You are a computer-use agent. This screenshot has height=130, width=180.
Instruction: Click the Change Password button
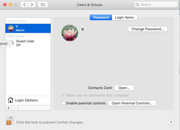(x=147, y=29)
